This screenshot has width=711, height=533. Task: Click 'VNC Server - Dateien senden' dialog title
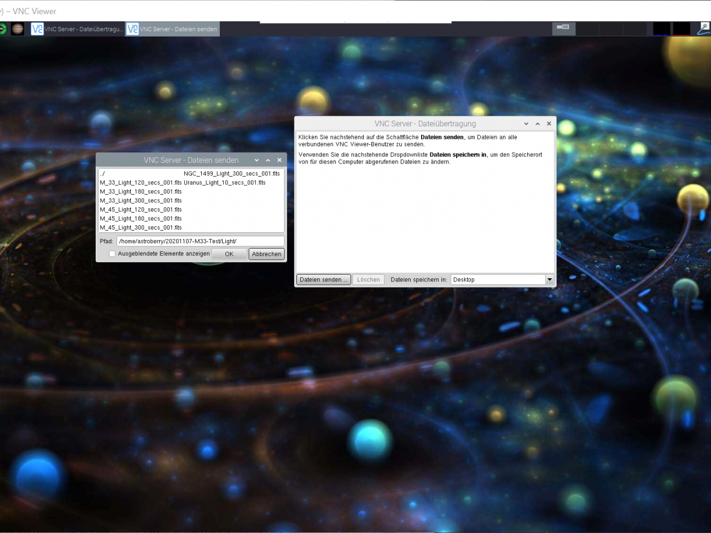(191, 160)
